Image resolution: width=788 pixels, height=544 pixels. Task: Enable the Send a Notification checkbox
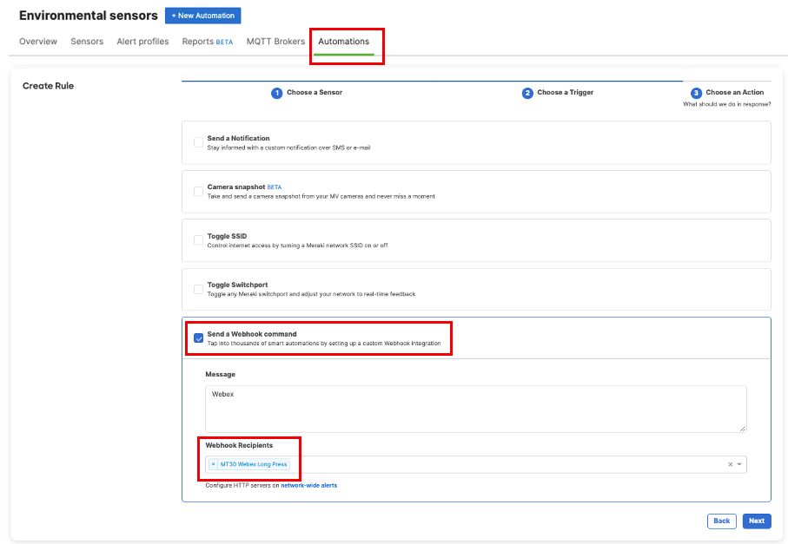tap(198, 142)
